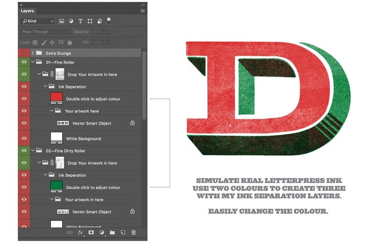
Task: Click the layer style fx icon
Action: click(x=81, y=232)
